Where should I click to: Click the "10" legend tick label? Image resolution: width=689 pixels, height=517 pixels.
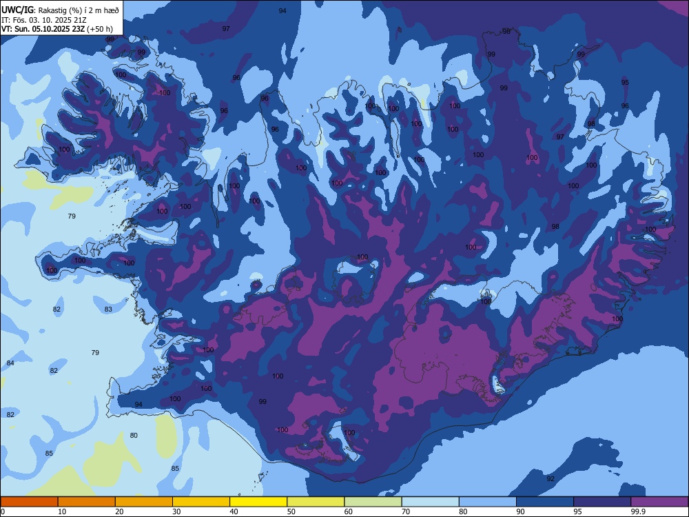tap(62, 511)
